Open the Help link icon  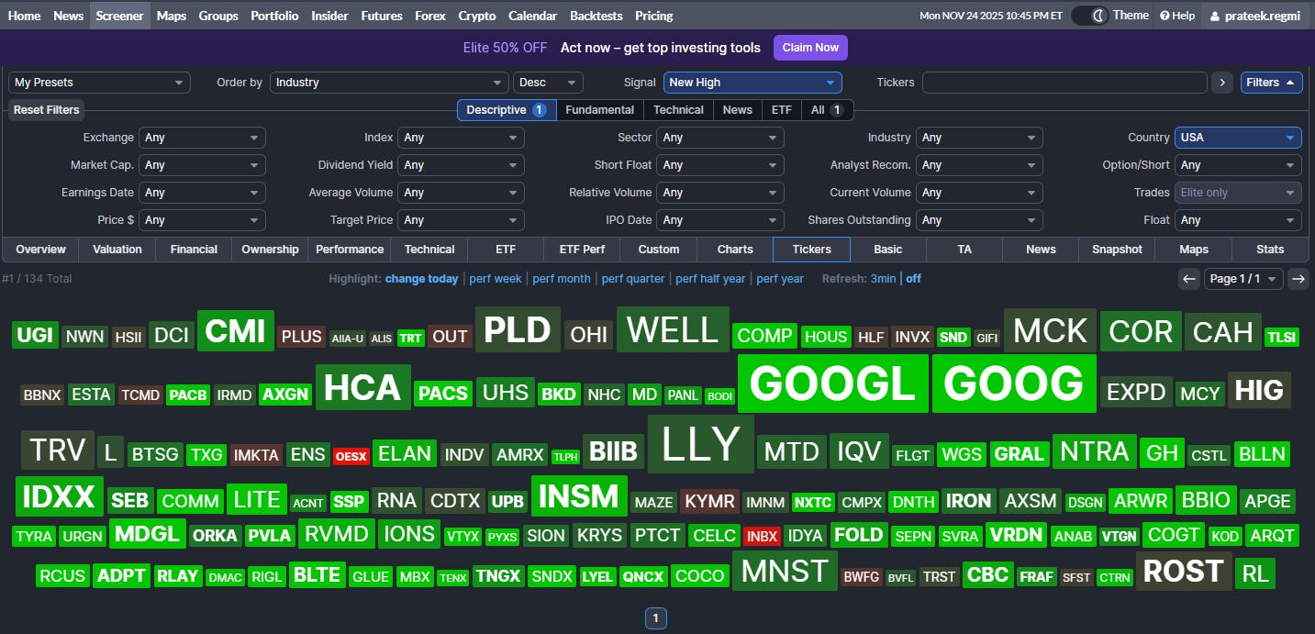pos(1165,16)
